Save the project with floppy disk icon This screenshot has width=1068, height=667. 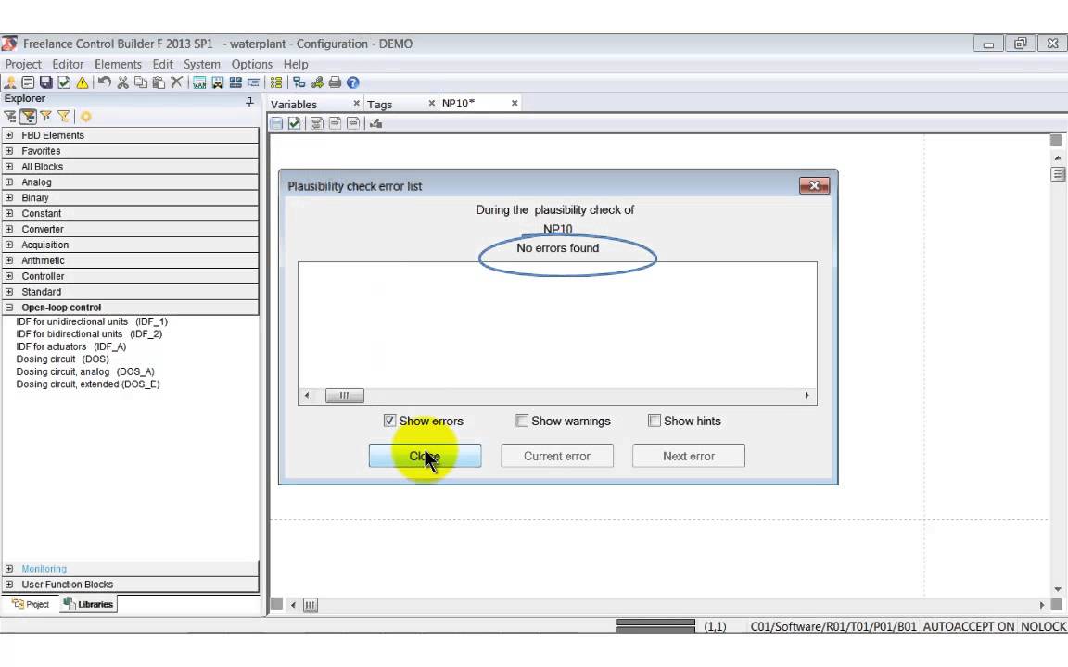[x=45, y=82]
